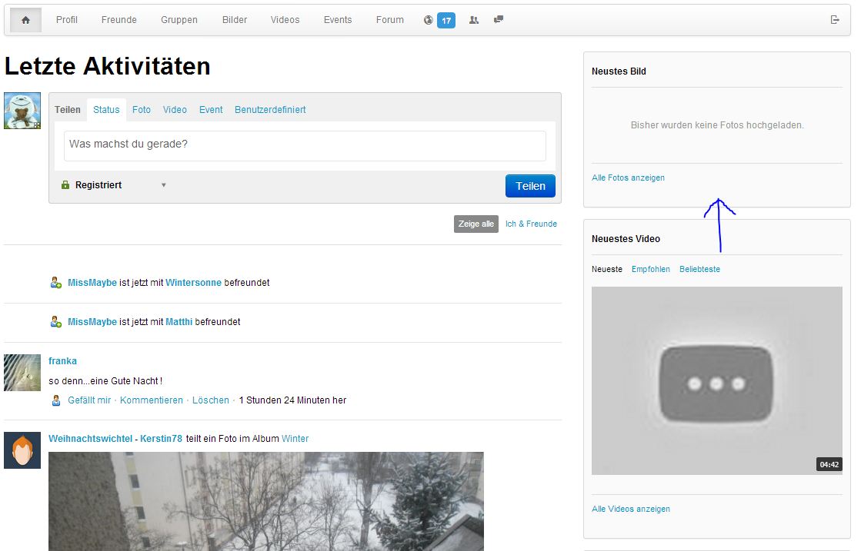The width and height of the screenshot is (861, 551).
Task: Open the globe notifications icon
Action: [429, 20]
